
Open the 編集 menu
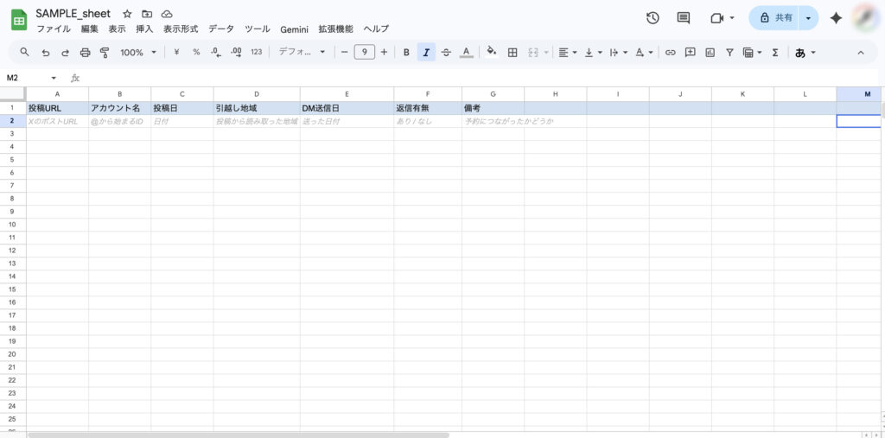[89, 29]
